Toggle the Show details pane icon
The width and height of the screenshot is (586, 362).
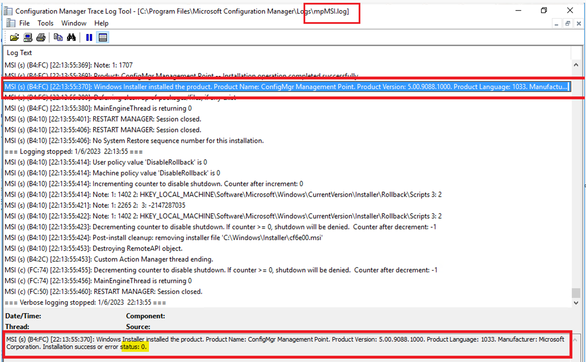tap(103, 38)
